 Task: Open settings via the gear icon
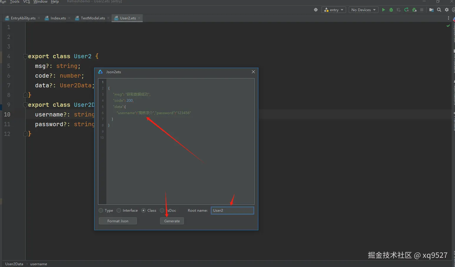coord(447,10)
